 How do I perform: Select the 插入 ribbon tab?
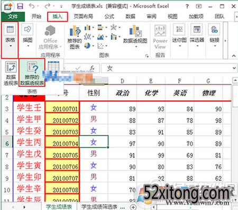[58, 16]
